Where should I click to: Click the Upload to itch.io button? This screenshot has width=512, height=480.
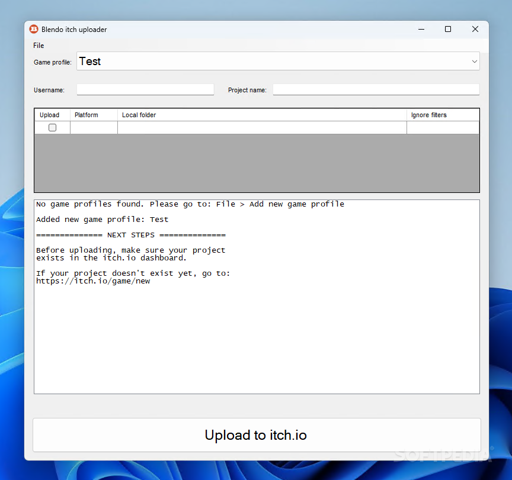pyautogui.click(x=257, y=435)
